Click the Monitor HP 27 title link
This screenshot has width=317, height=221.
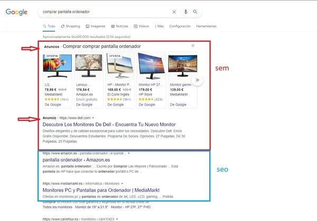pyautogui.click(x=151, y=85)
